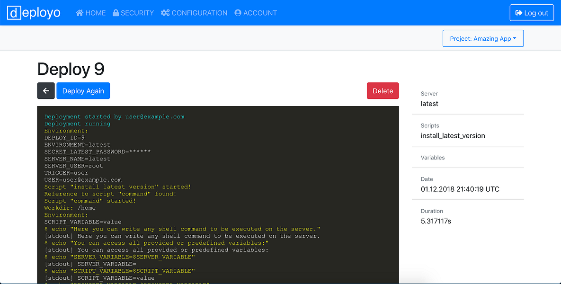Click the command echo "SCRIPT_VARIABLE=$SCRIPT_VARIABLE"
The width and height of the screenshot is (561, 284).
point(119,271)
